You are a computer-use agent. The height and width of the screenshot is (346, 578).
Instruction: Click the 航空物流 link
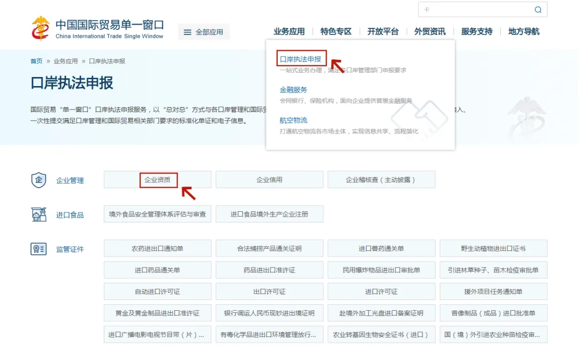pos(293,120)
